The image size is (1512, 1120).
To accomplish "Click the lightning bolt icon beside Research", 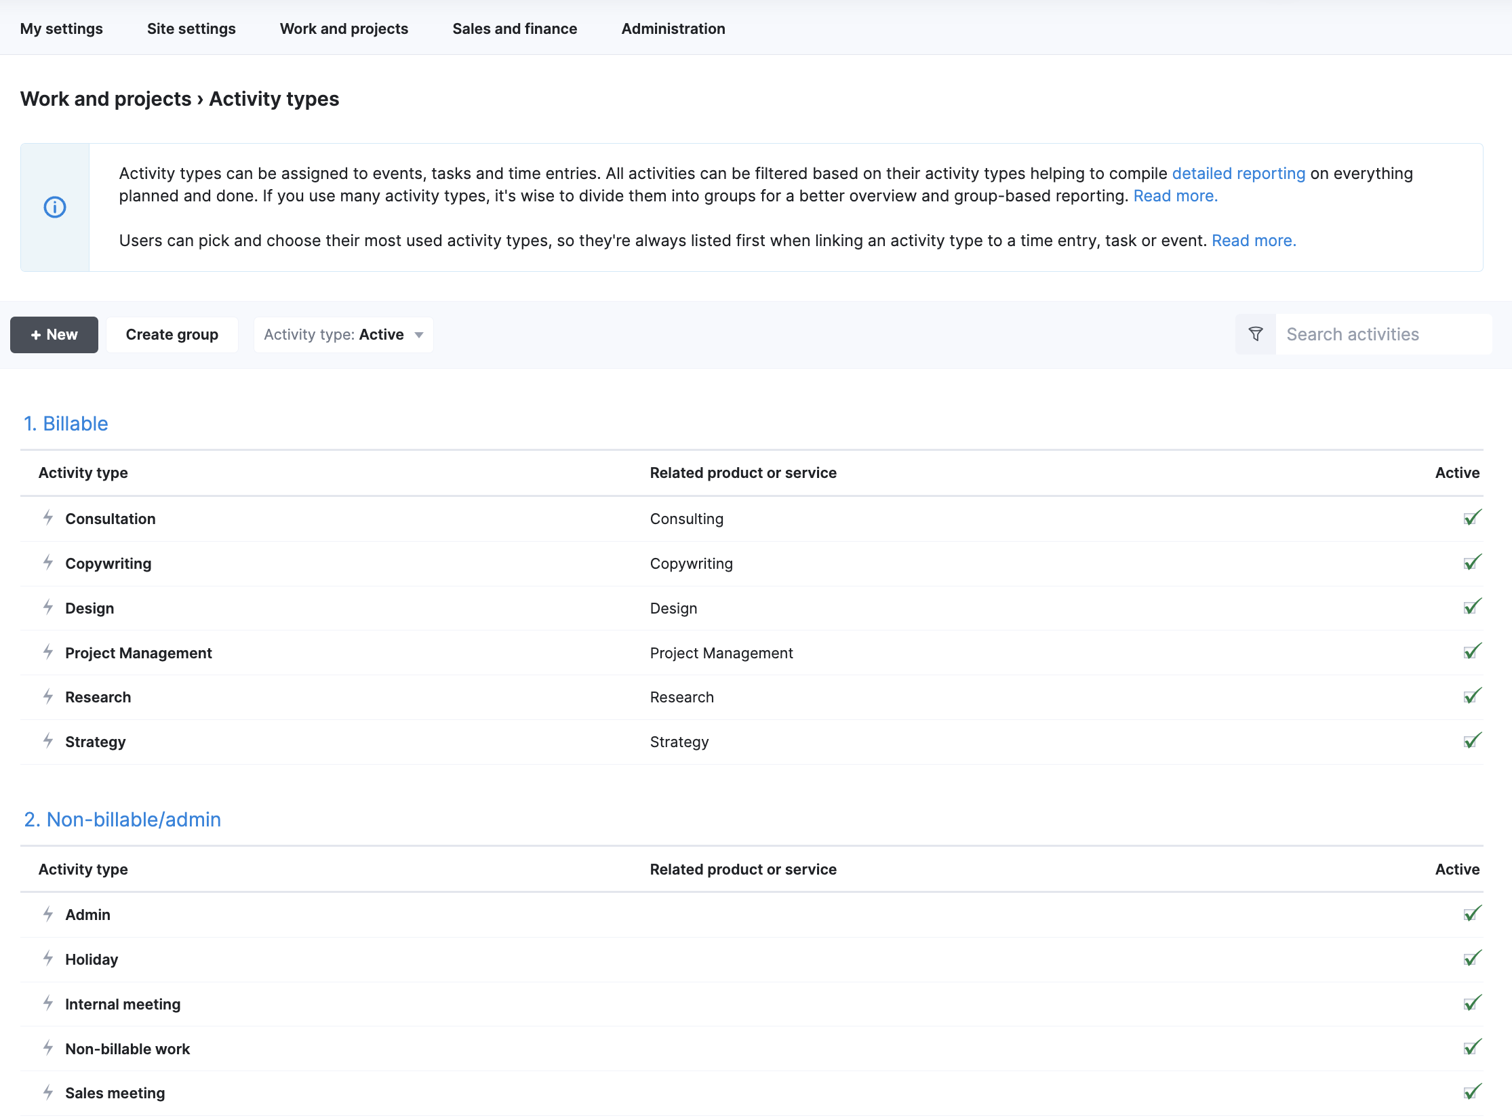I will click(x=48, y=697).
